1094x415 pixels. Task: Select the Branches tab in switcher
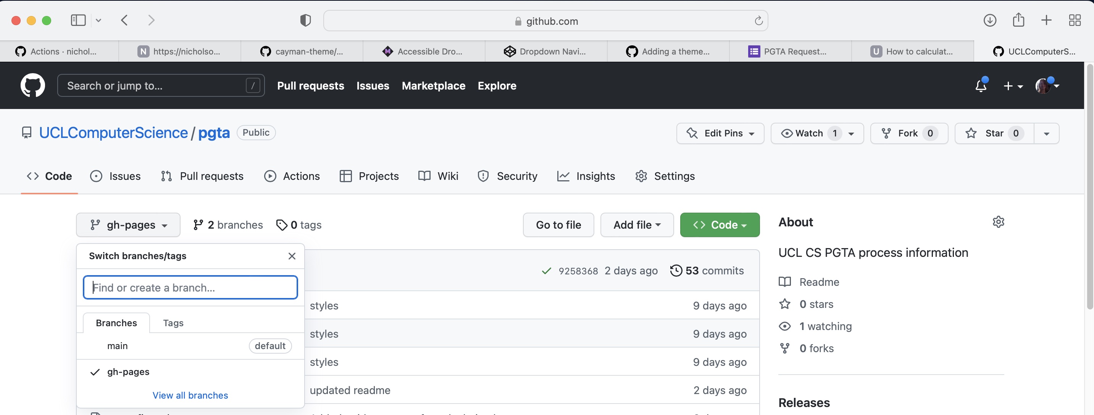click(x=116, y=322)
